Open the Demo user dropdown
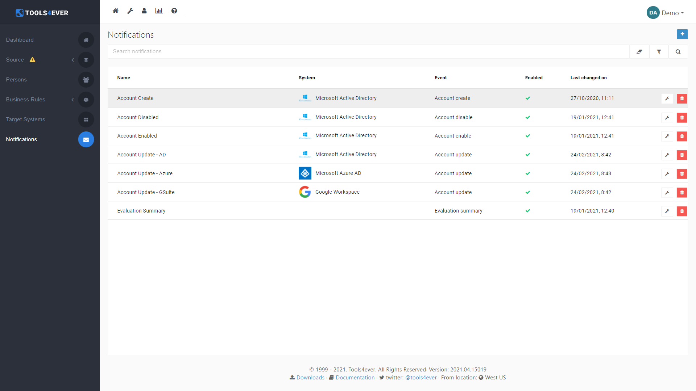The image size is (696, 391). tap(666, 13)
